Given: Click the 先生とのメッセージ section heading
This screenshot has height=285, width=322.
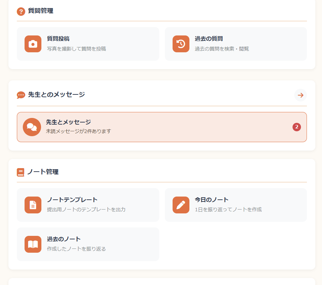Looking at the screenshot, I should (56, 94).
